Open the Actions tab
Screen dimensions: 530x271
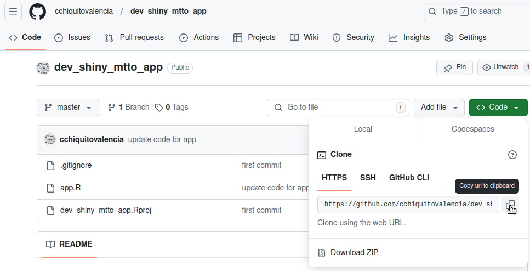(x=199, y=37)
